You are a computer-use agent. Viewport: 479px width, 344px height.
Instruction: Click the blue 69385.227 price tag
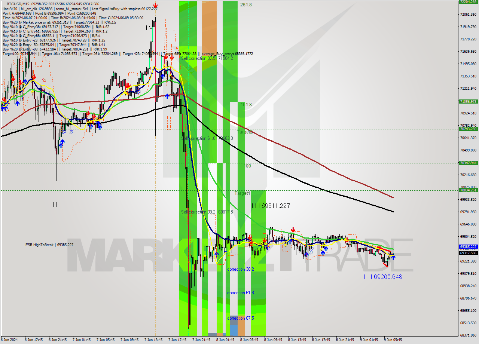click(468, 247)
